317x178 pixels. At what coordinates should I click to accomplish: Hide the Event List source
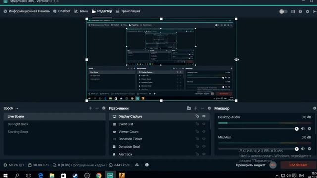[x=204, y=124]
